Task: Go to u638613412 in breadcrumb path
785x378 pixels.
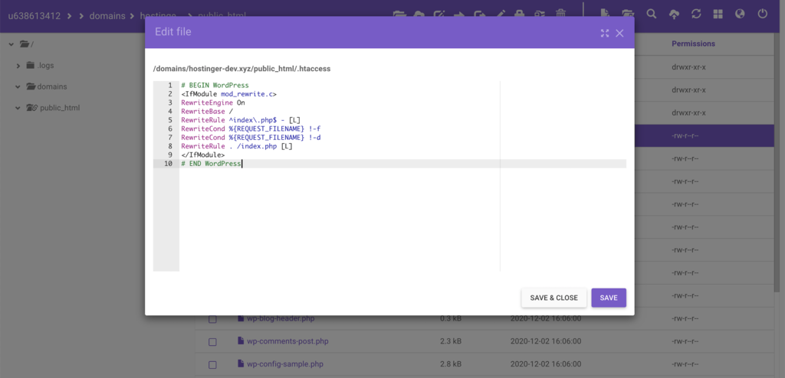Action: coord(34,14)
